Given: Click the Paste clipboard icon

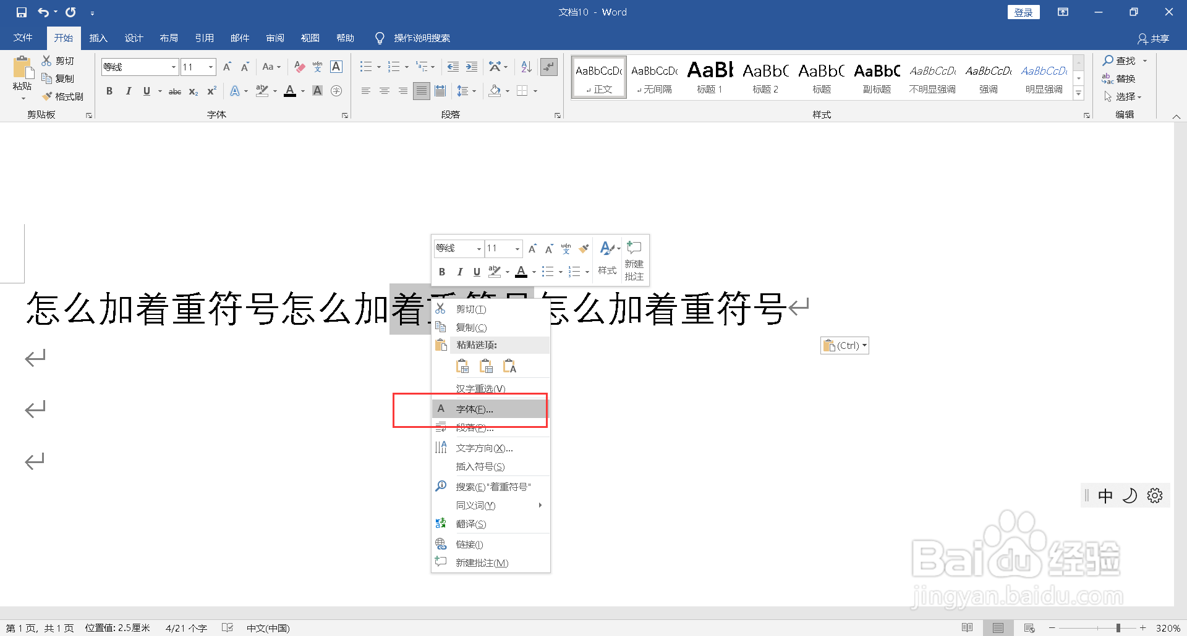Looking at the screenshot, I should coord(22,67).
